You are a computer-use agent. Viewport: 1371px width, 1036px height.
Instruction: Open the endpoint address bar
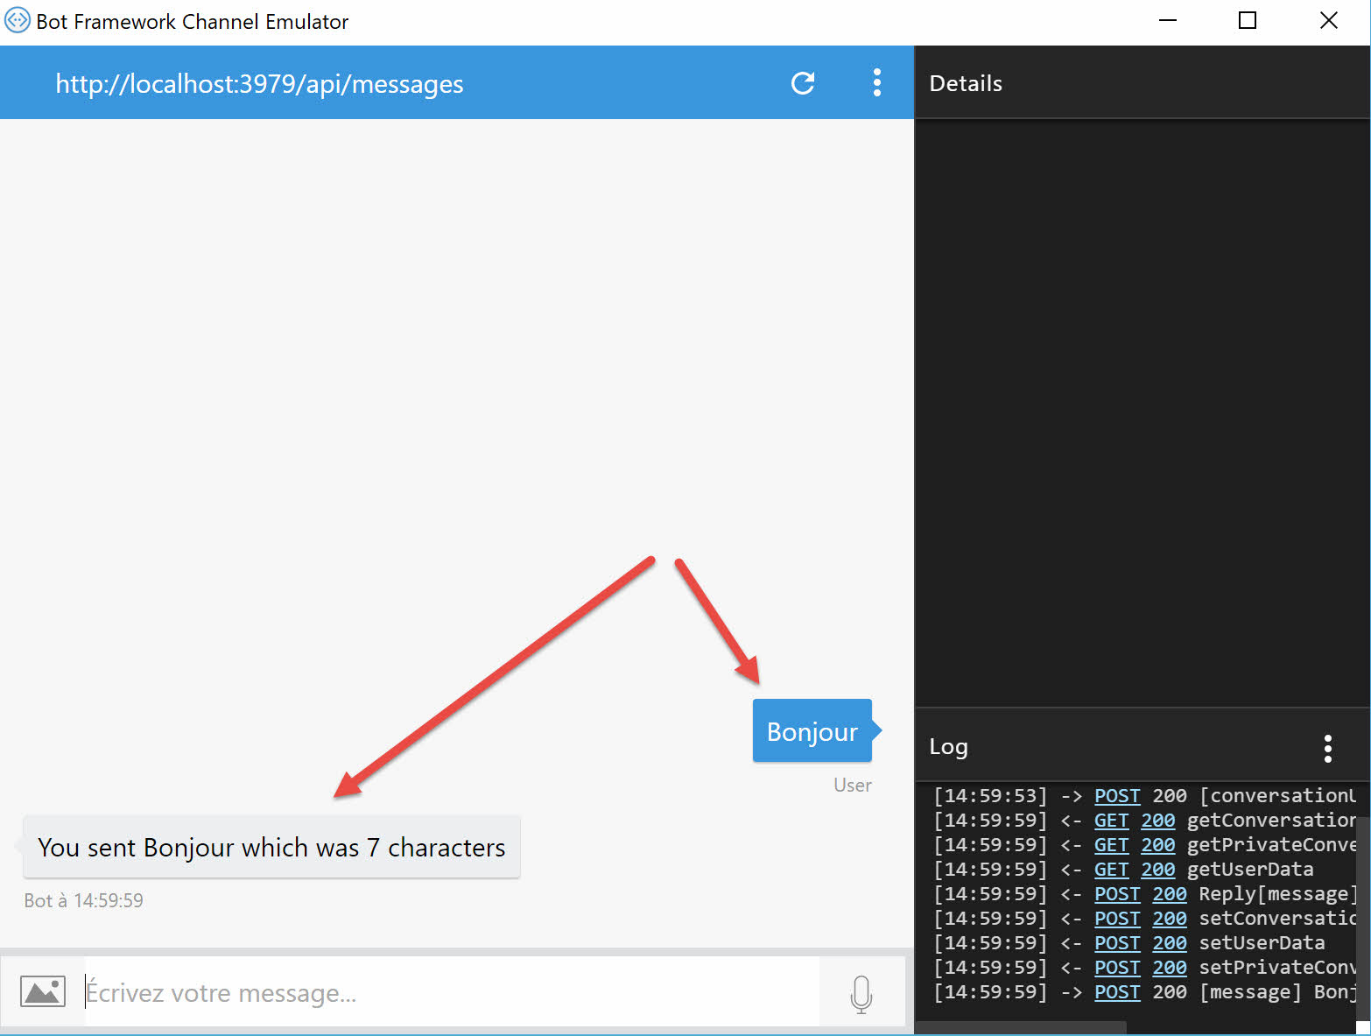[x=259, y=83]
